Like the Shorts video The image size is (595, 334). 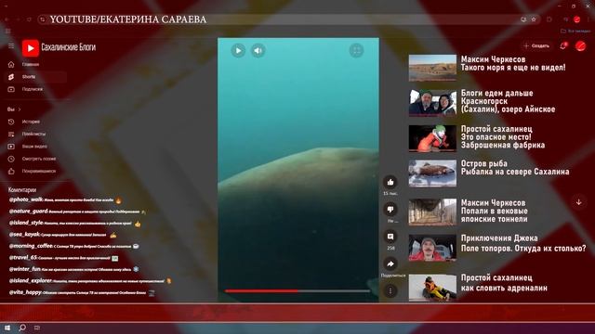(390, 182)
